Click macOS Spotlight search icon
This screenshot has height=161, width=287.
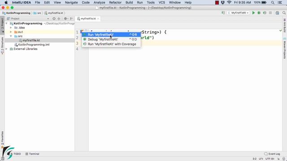(273, 3)
